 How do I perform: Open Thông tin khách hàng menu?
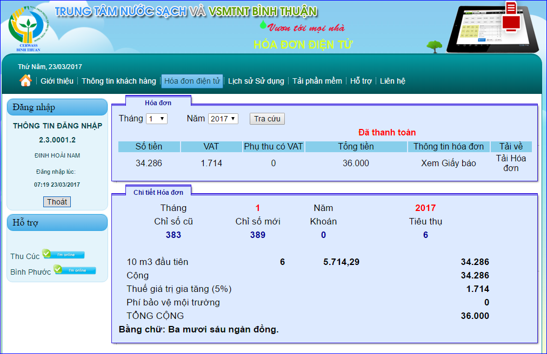(x=119, y=81)
